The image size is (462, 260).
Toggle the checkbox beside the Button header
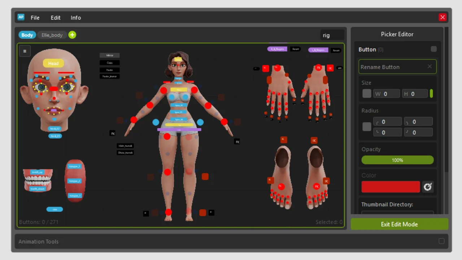(x=433, y=49)
